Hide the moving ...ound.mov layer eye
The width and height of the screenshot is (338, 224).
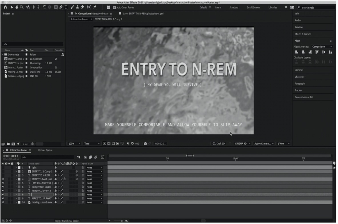click(x=3, y=202)
